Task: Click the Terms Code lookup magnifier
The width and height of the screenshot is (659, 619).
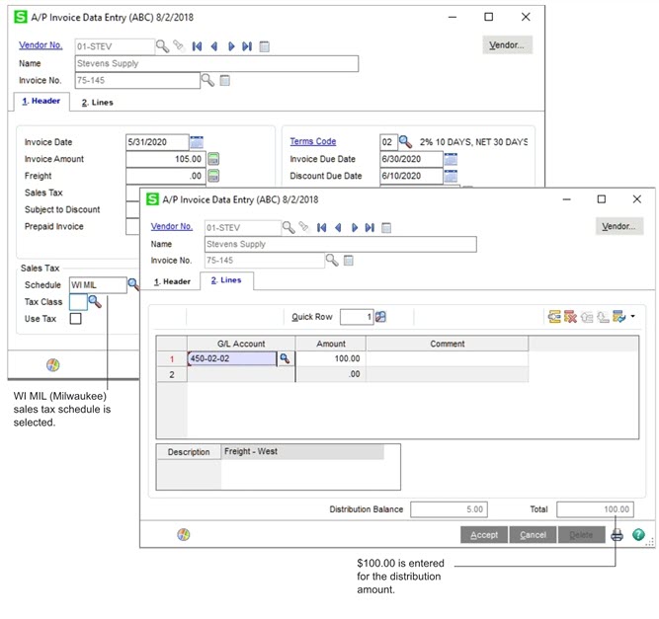Action: tap(405, 142)
